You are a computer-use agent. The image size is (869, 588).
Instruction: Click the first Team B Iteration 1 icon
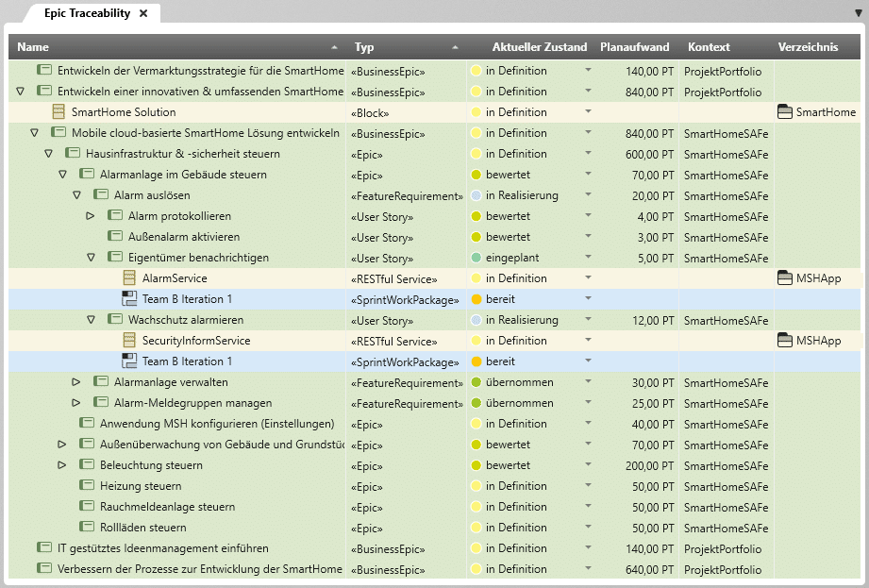point(129,299)
